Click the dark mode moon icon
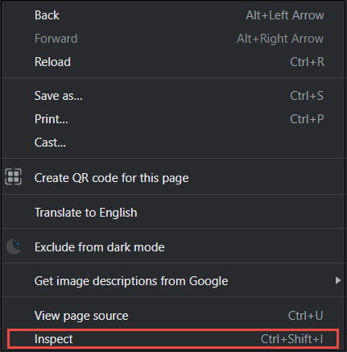Viewport: 347px width, 352px height. [14, 246]
